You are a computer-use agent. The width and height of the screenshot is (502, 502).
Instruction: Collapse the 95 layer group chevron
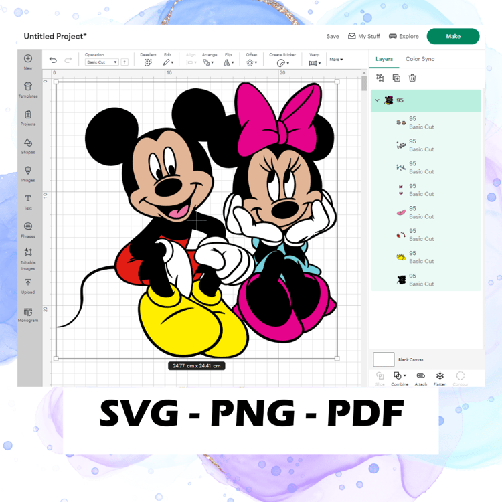coord(377,100)
